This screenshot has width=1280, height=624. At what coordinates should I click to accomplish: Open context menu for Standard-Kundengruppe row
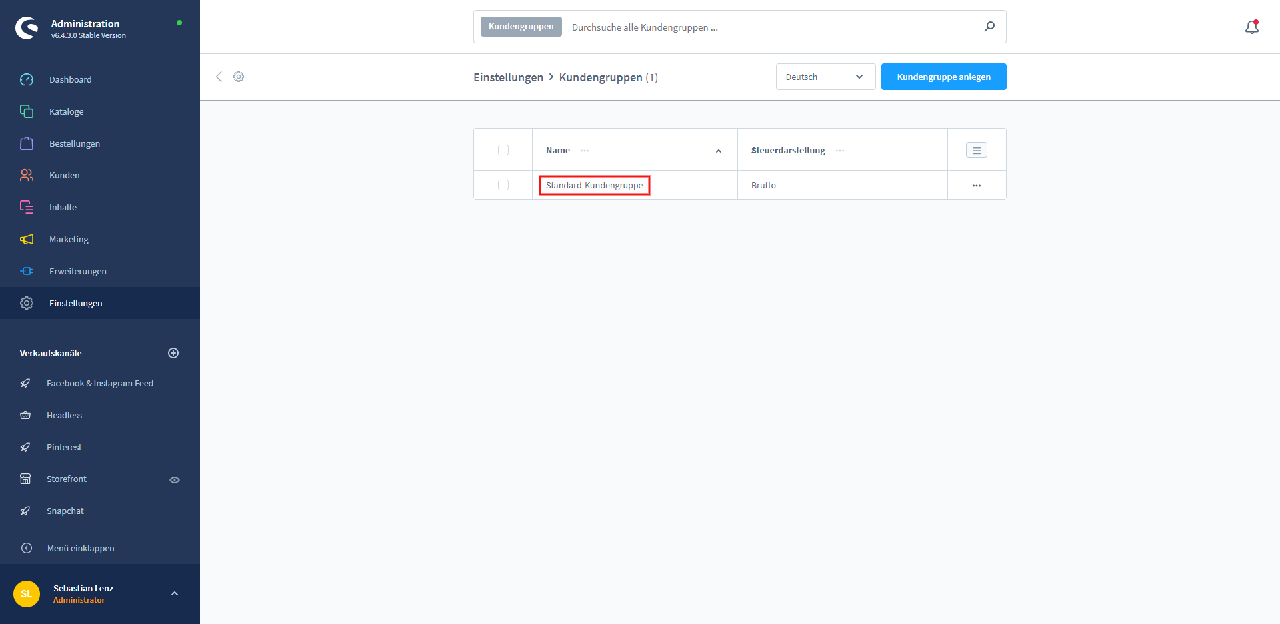tap(977, 186)
